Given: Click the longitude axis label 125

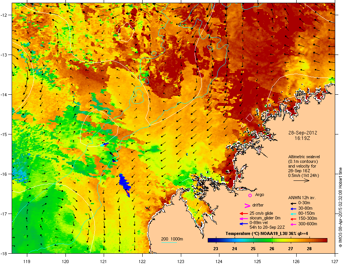Looking at the screenshot, I should pyautogui.click(x=258, y=261).
